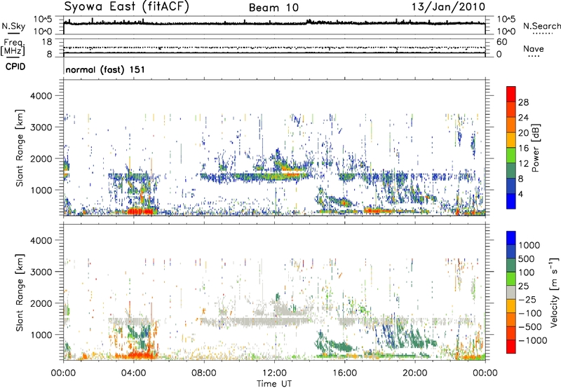
Task: Click the "2000" tick of the velocity panel
Action: click(41, 303)
